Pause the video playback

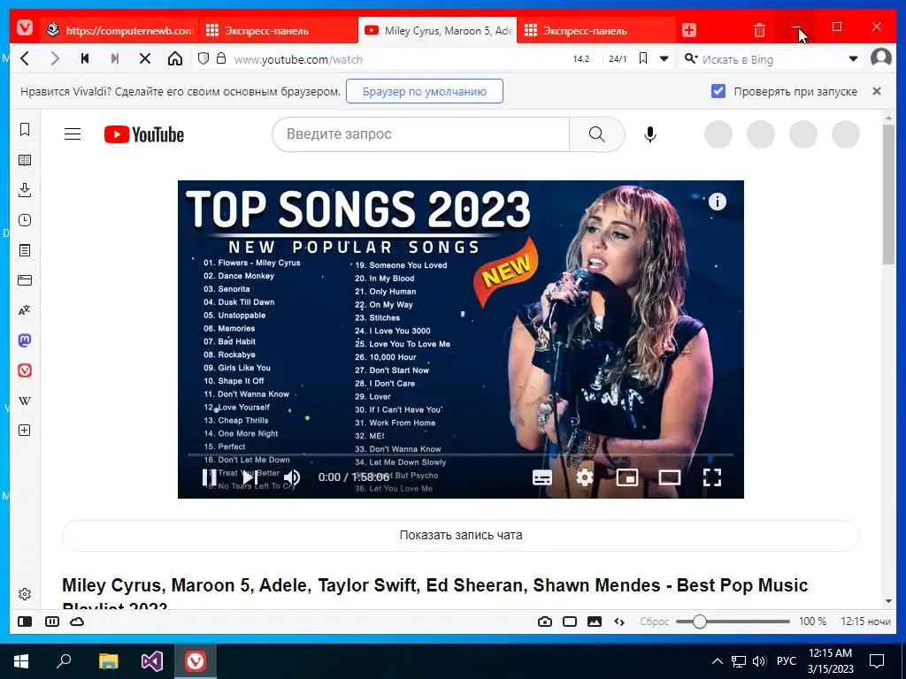pyautogui.click(x=209, y=477)
